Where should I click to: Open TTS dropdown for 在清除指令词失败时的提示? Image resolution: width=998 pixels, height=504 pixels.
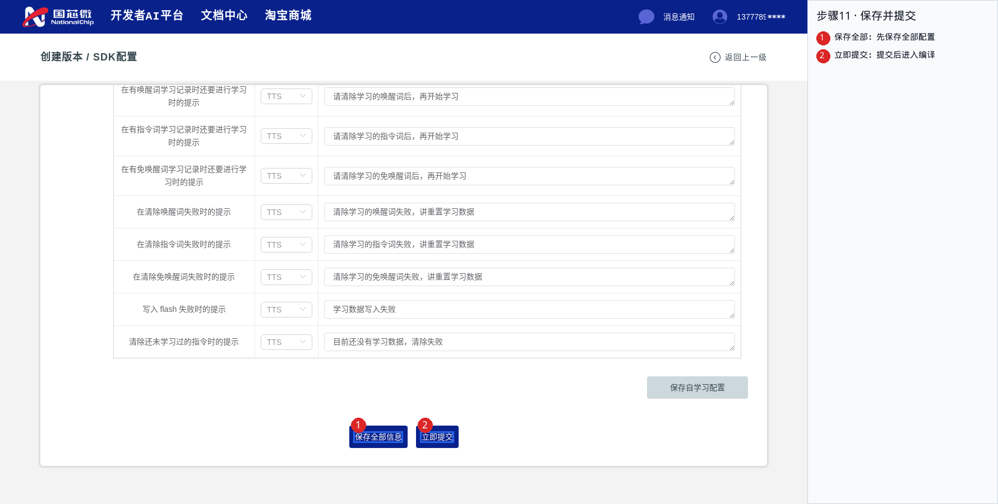(287, 245)
